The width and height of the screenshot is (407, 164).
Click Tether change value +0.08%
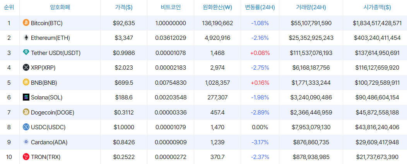click(x=260, y=53)
